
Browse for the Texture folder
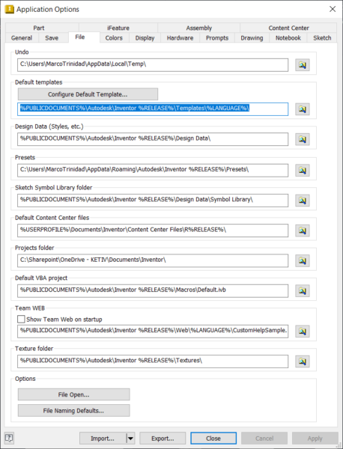[x=303, y=361]
